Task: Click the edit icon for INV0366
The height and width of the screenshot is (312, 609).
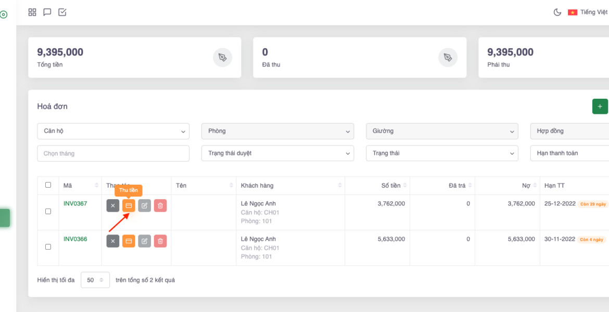Action: (145, 241)
